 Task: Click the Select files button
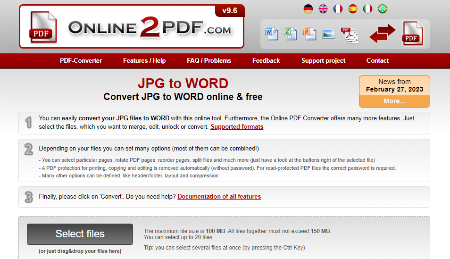80,234
